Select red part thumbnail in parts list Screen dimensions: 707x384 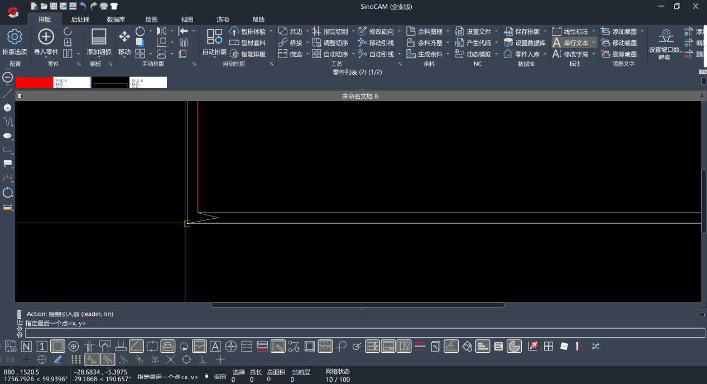tap(34, 83)
